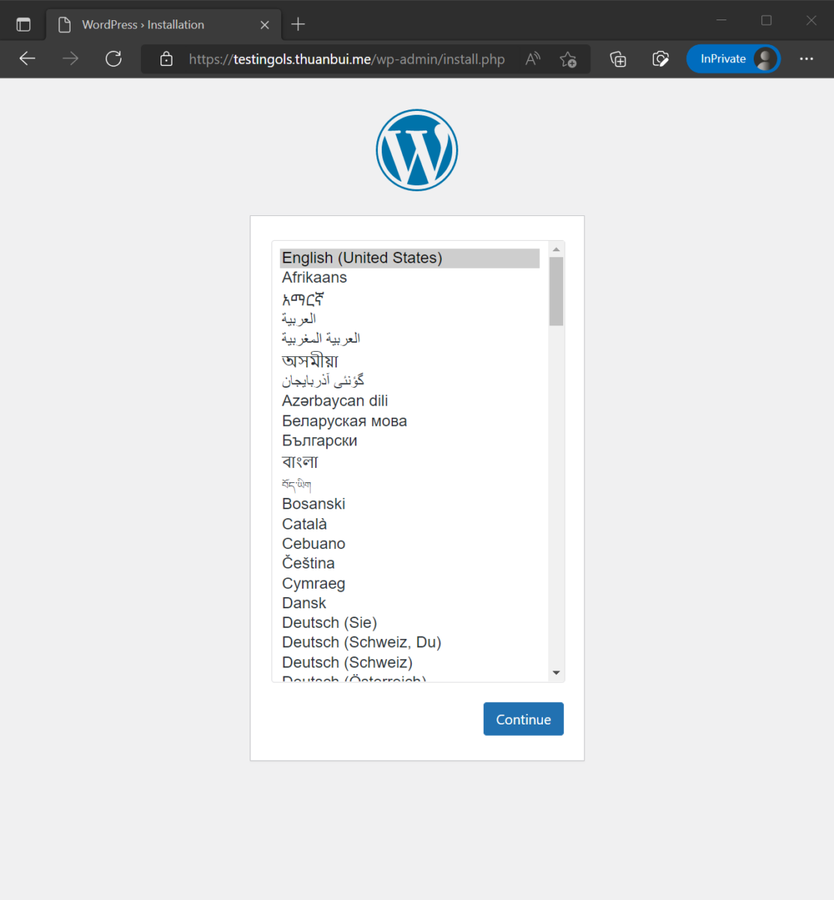Close the WordPress Installation tab
The height and width of the screenshot is (900, 834).
tap(265, 25)
